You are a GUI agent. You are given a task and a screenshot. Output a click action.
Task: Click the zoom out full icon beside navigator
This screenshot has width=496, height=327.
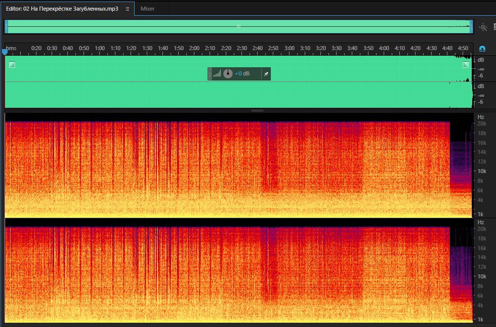(x=483, y=27)
